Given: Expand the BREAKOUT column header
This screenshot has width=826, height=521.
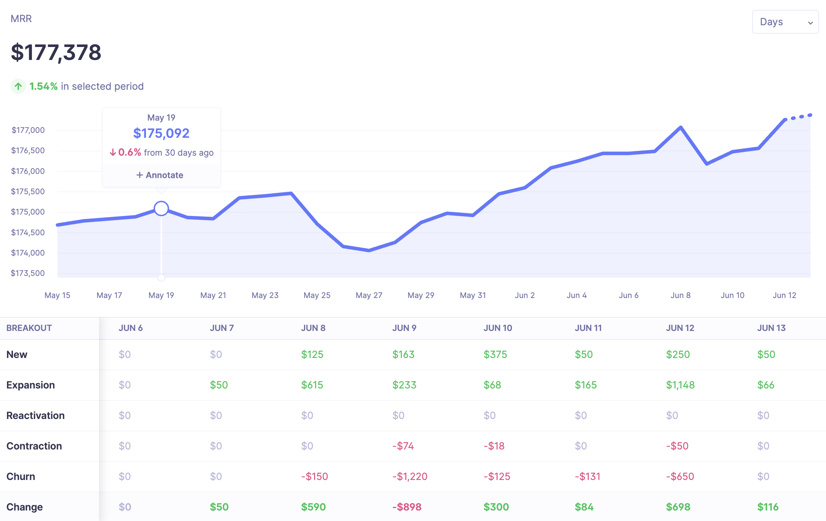Looking at the screenshot, I should pos(29,328).
